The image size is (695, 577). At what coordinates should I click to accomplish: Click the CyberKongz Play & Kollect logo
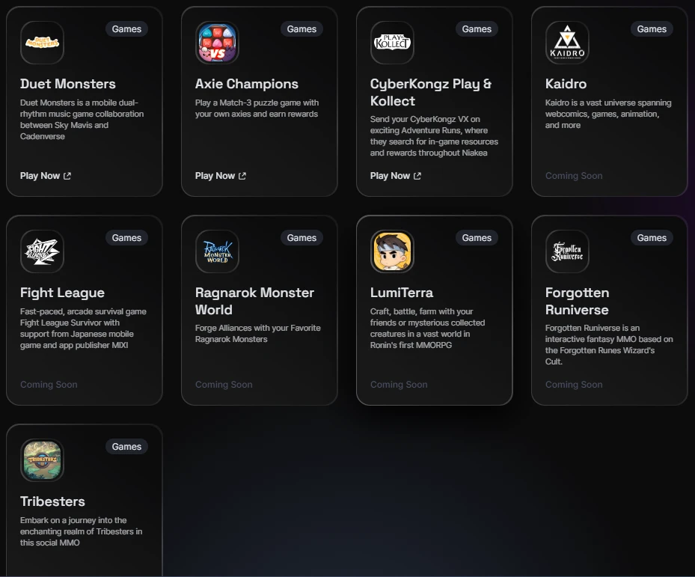click(392, 43)
